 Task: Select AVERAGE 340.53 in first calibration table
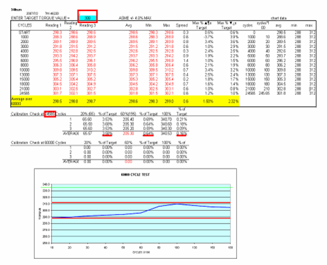[x=166, y=133]
